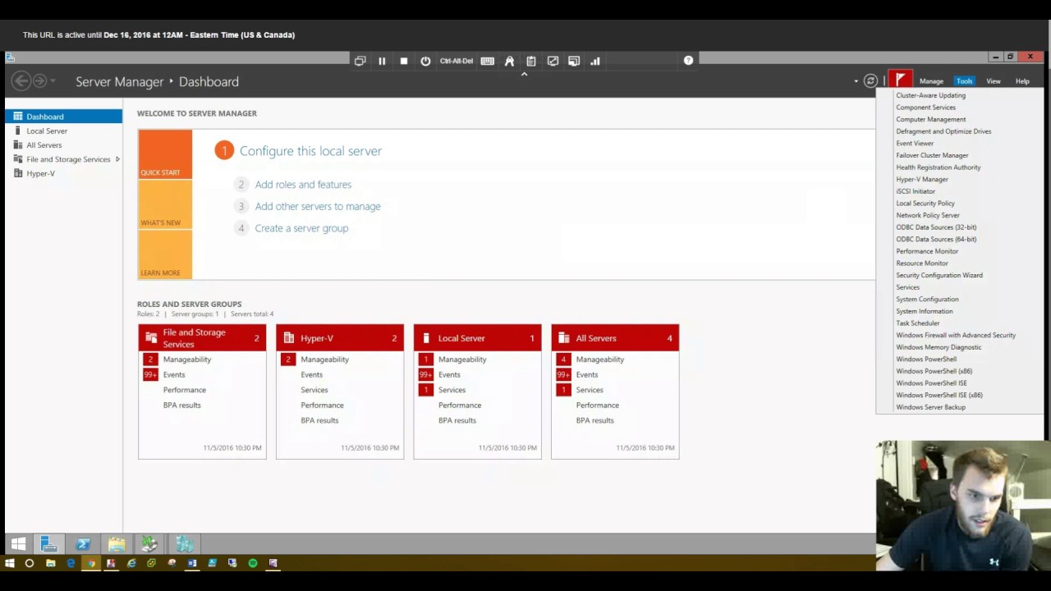1051x591 pixels.
Task: Click the Server Manager refresh icon
Action: click(x=870, y=81)
